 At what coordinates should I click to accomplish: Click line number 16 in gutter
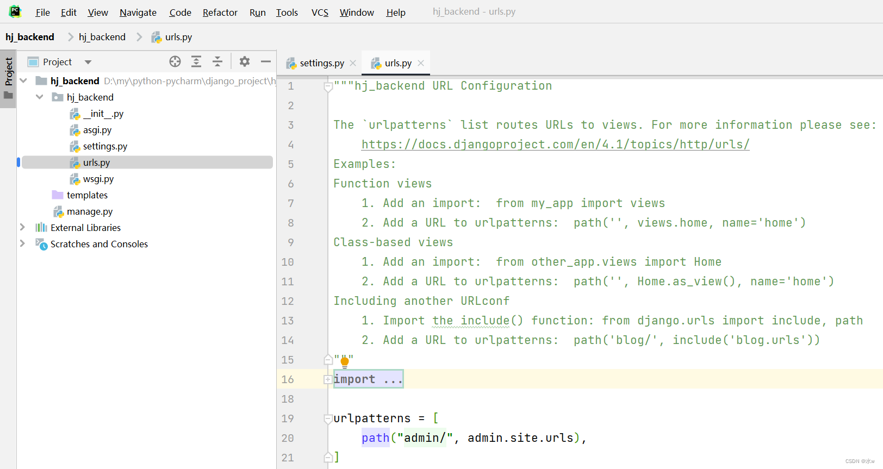pyautogui.click(x=288, y=379)
